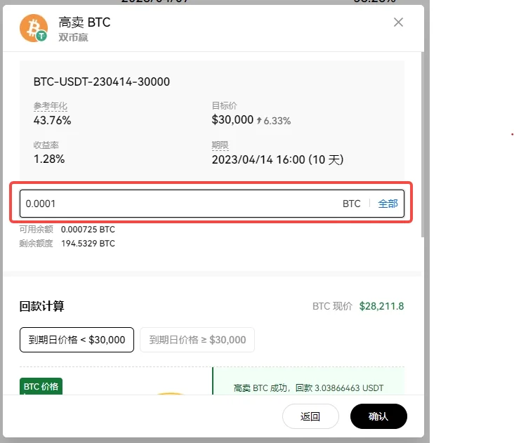Viewport: 514px width, 443px height.
Task: Click the 43.76% annualized value
Action: click(52, 120)
